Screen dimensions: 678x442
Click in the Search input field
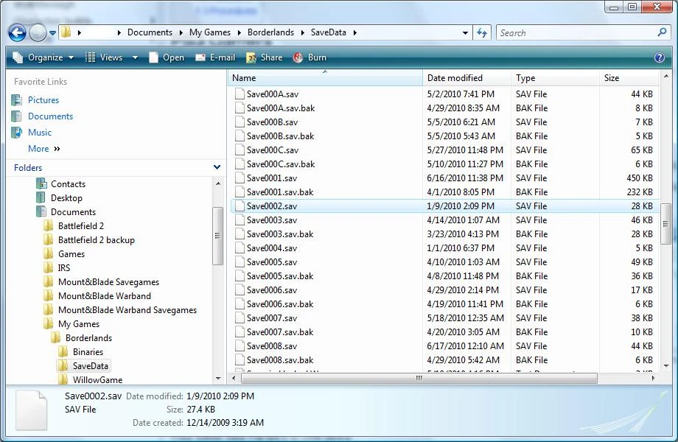tap(575, 32)
